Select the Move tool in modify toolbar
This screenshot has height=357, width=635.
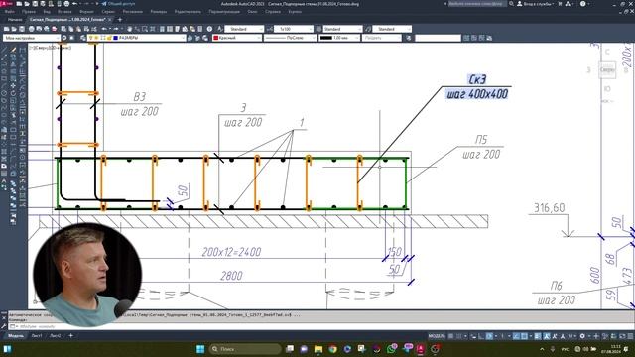coord(13,86)
